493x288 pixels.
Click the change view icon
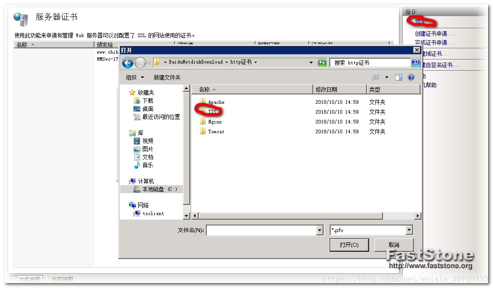[x=376, y=77]
